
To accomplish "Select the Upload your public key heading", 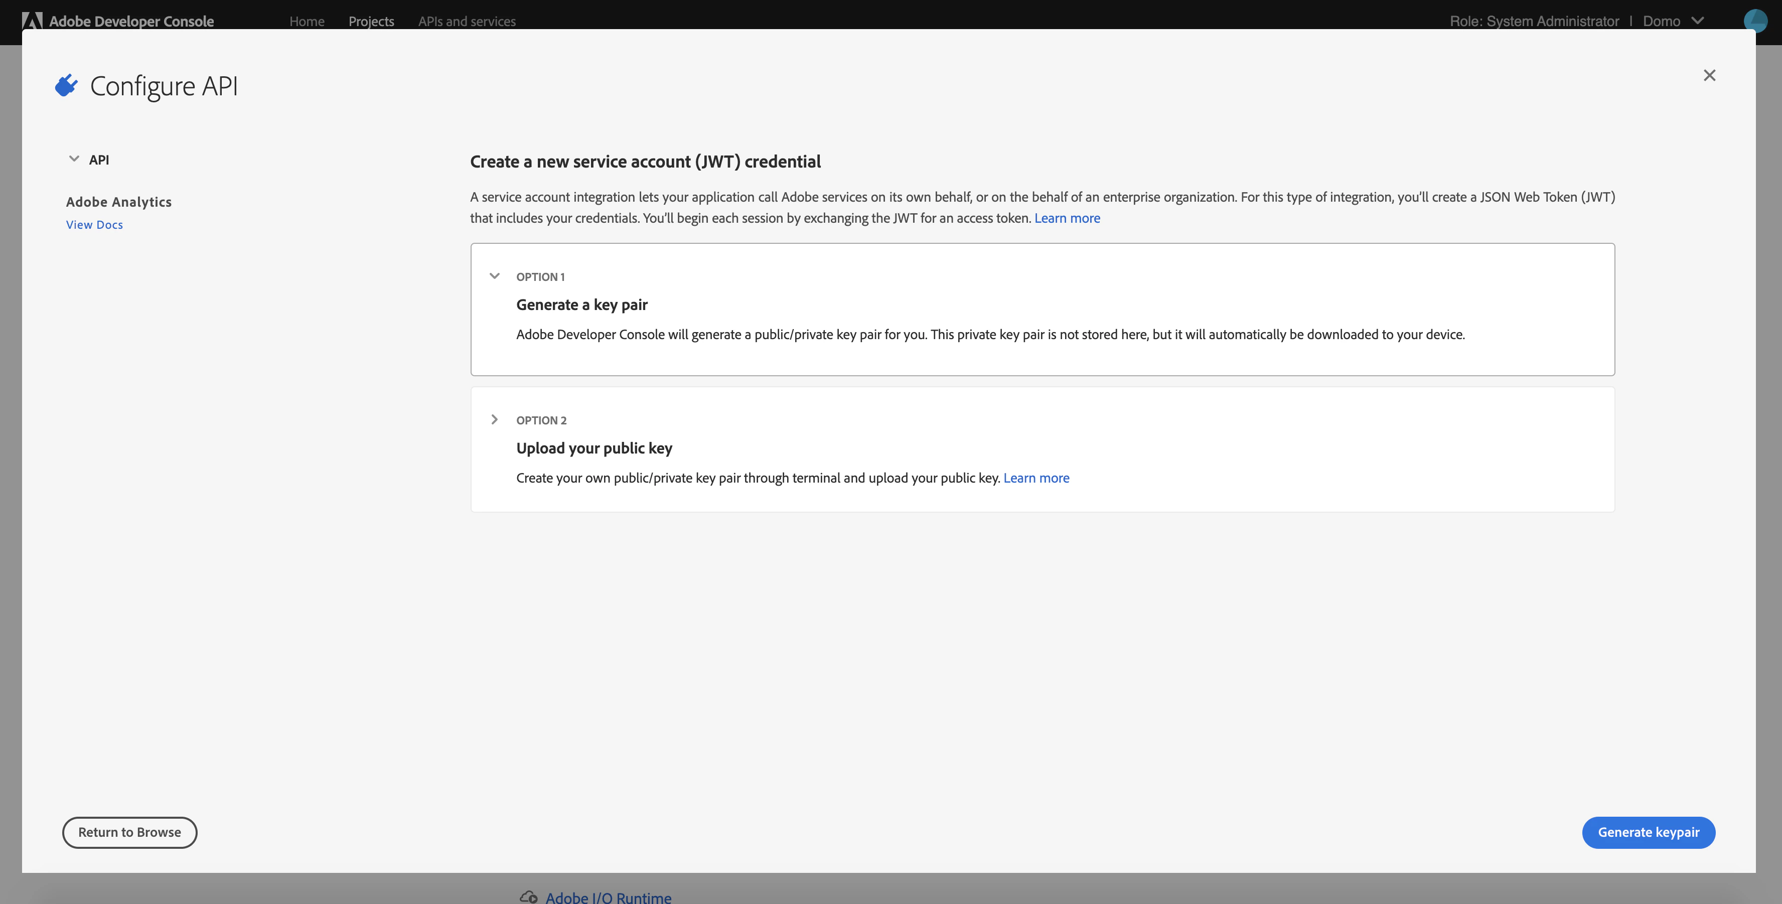I will click(594, 448).
